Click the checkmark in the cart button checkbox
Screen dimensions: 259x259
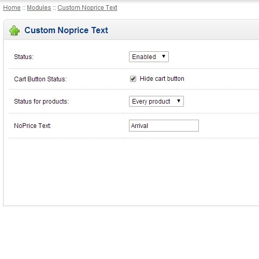[133, 79]
